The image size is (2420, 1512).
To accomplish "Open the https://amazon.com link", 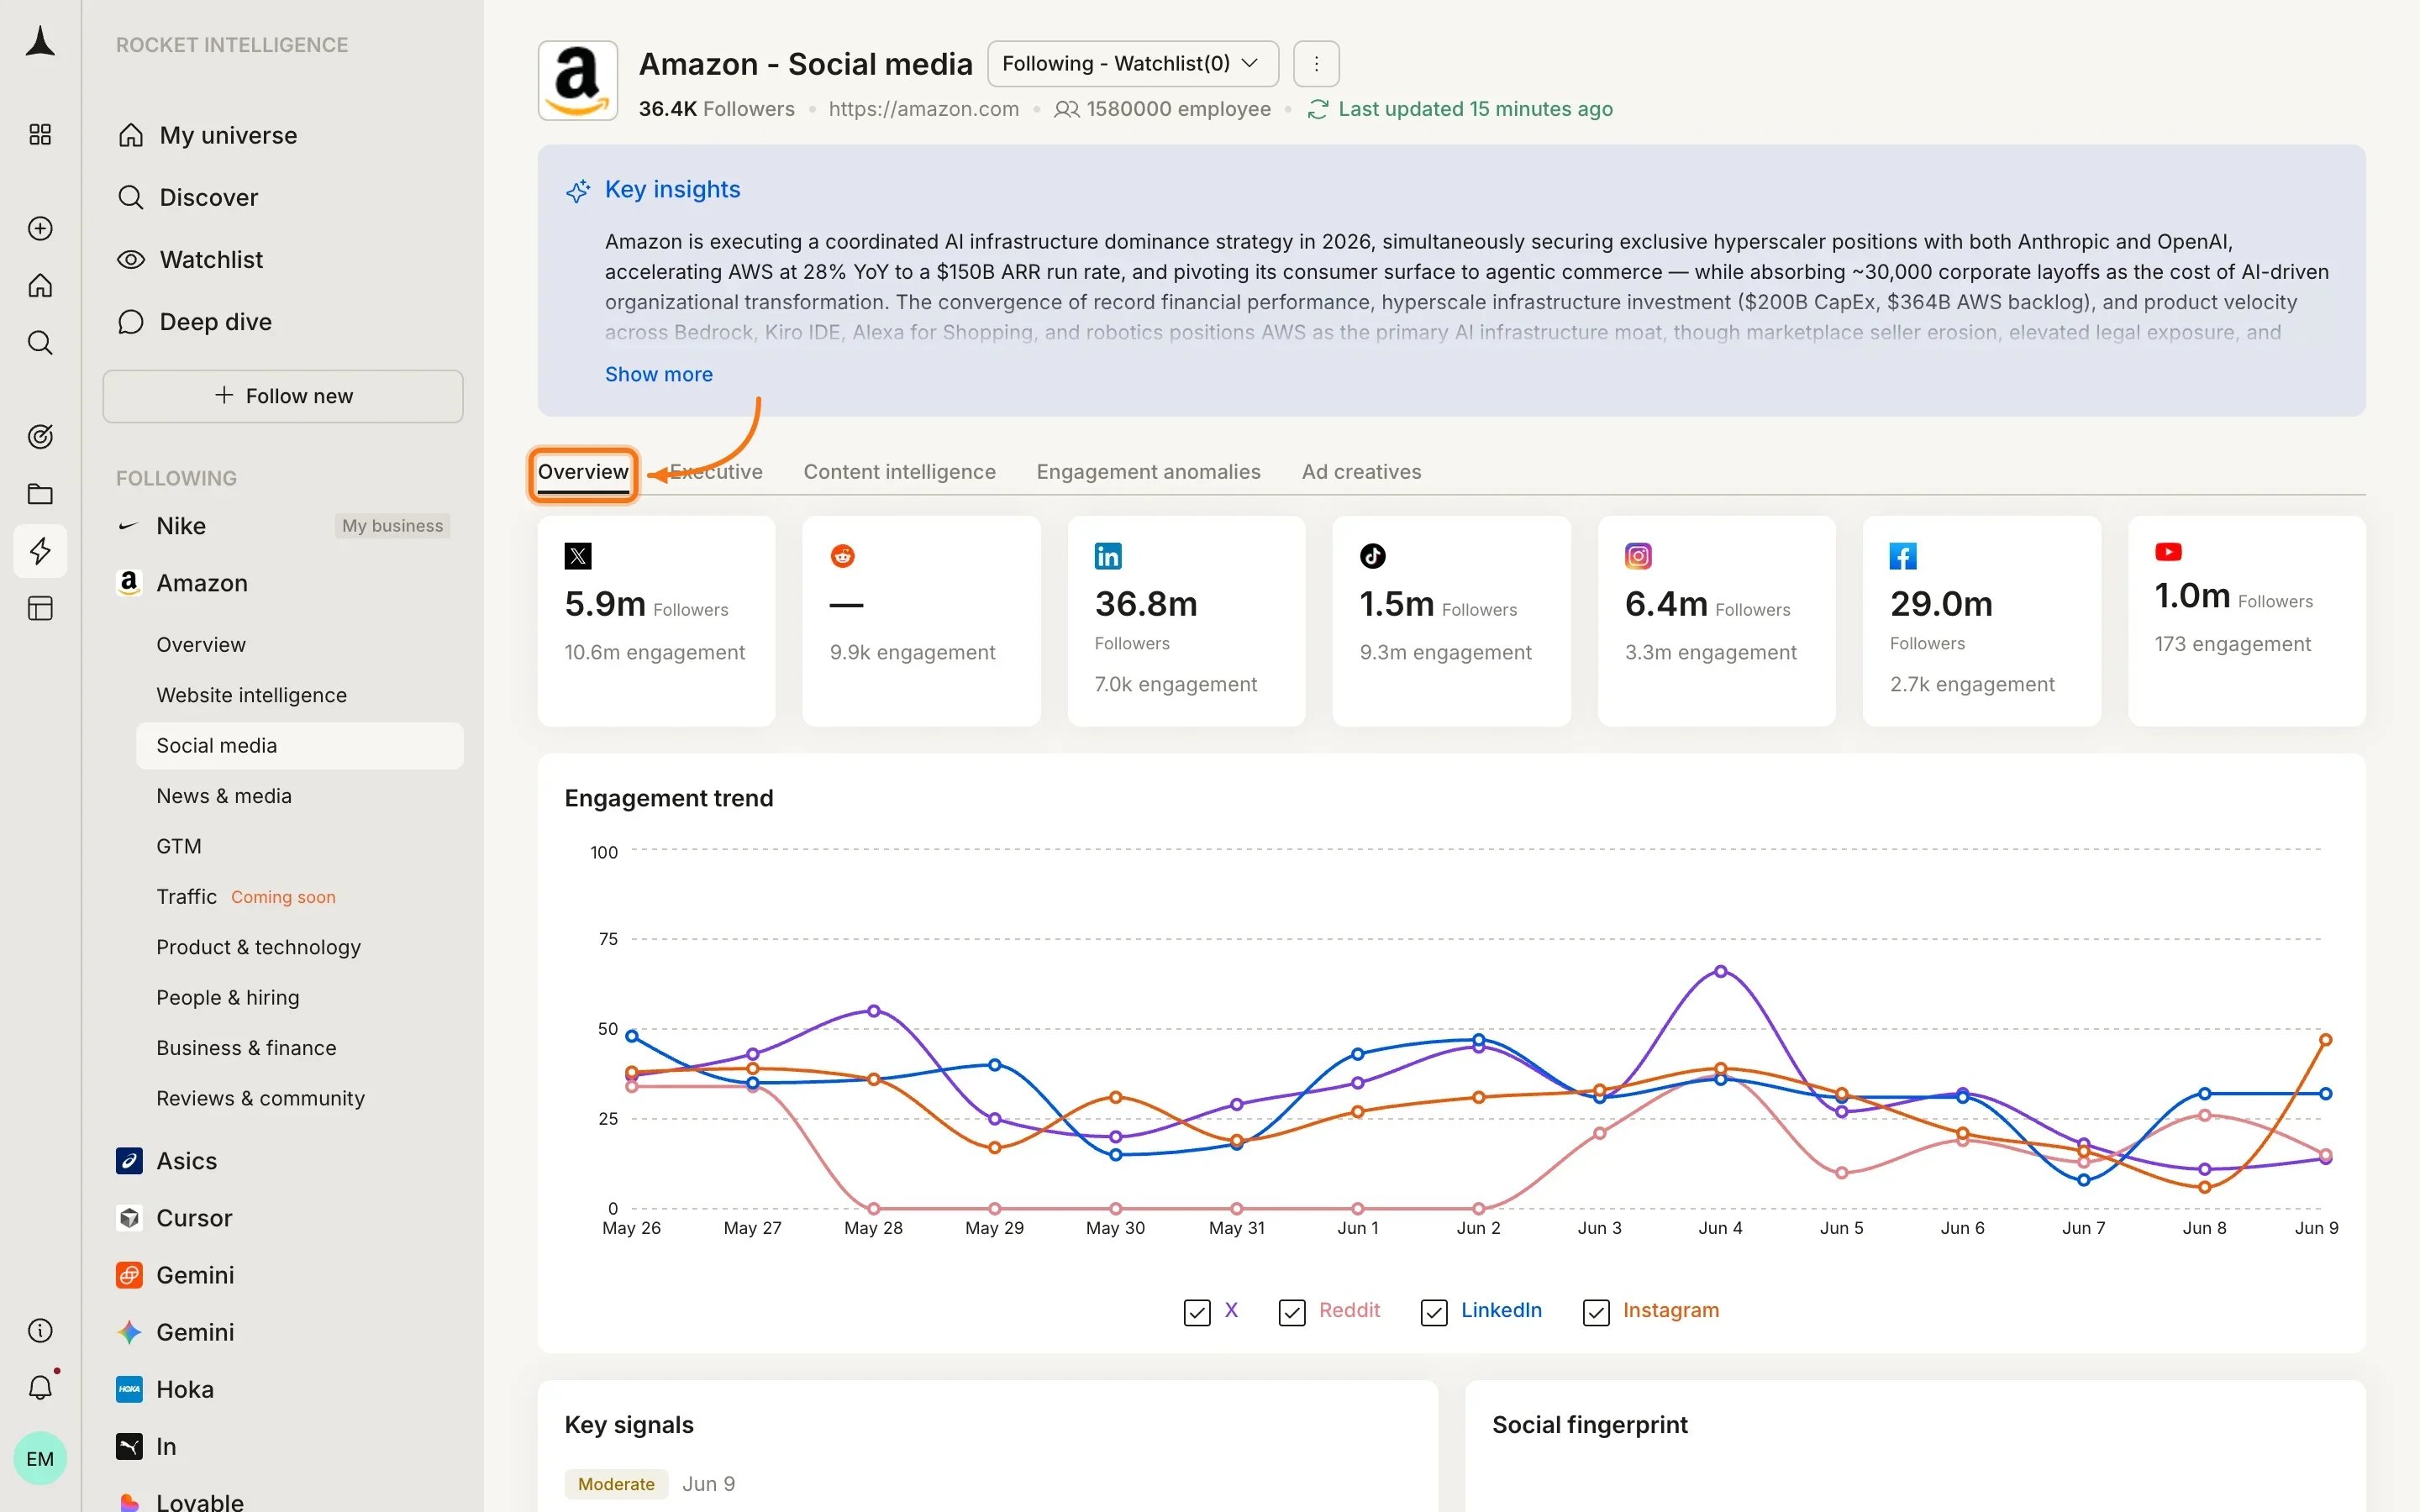I will pyautogui.click(x=923, y=109).
